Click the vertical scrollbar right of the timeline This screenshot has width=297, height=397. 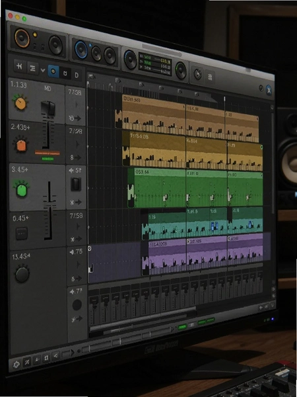point(273,162)
